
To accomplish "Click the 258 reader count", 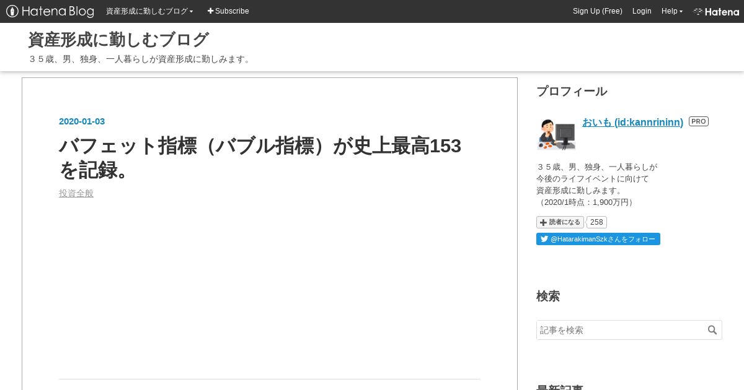I will click(x=596, y=222).
